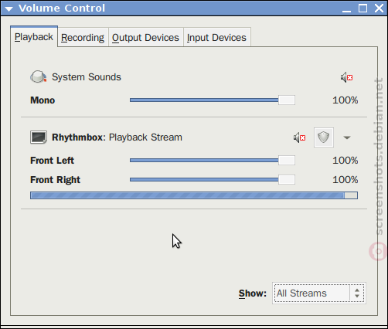Open the Input Devices tab
Screen dimensions: 388x329
pyautogui.click(x=216, y=38)
